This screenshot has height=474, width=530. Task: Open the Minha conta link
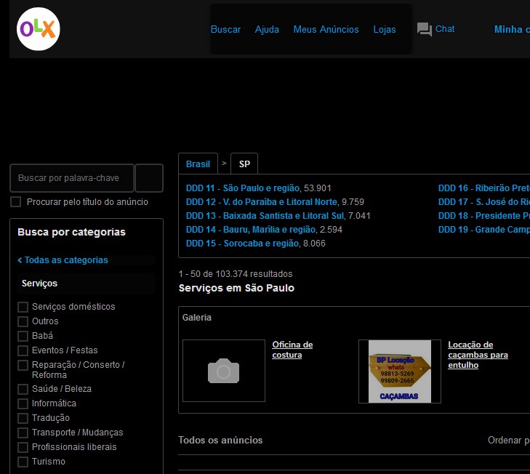[512, 29]
